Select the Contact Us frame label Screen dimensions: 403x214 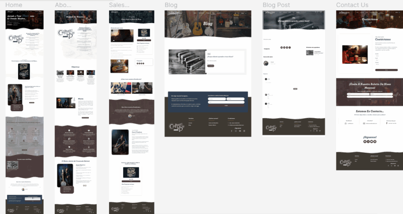pos(352,5)
